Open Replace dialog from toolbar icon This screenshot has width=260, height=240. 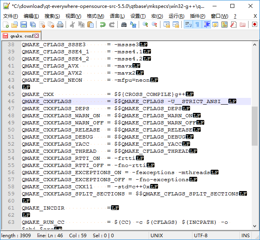pos(133,25)
